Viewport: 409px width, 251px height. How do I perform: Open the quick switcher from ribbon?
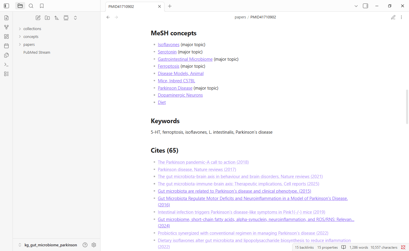pyautogui.click(x=6, y=18)
